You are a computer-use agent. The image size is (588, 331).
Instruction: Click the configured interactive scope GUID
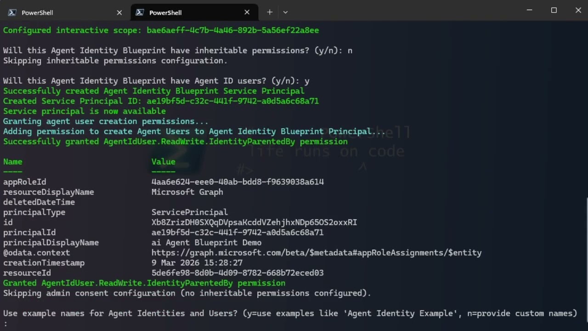point(233,30)
